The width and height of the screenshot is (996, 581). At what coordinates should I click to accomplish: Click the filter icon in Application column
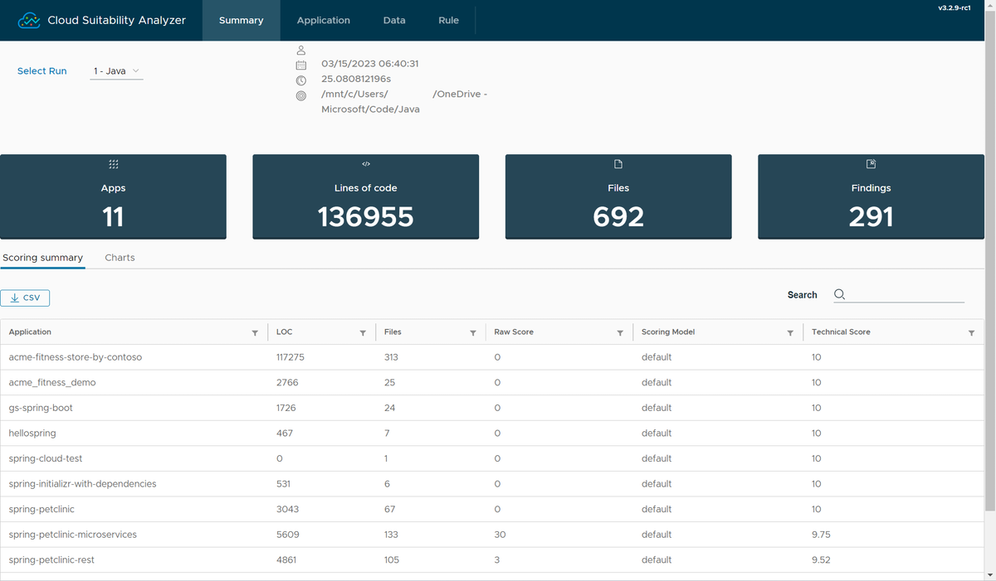click(255, 332)
